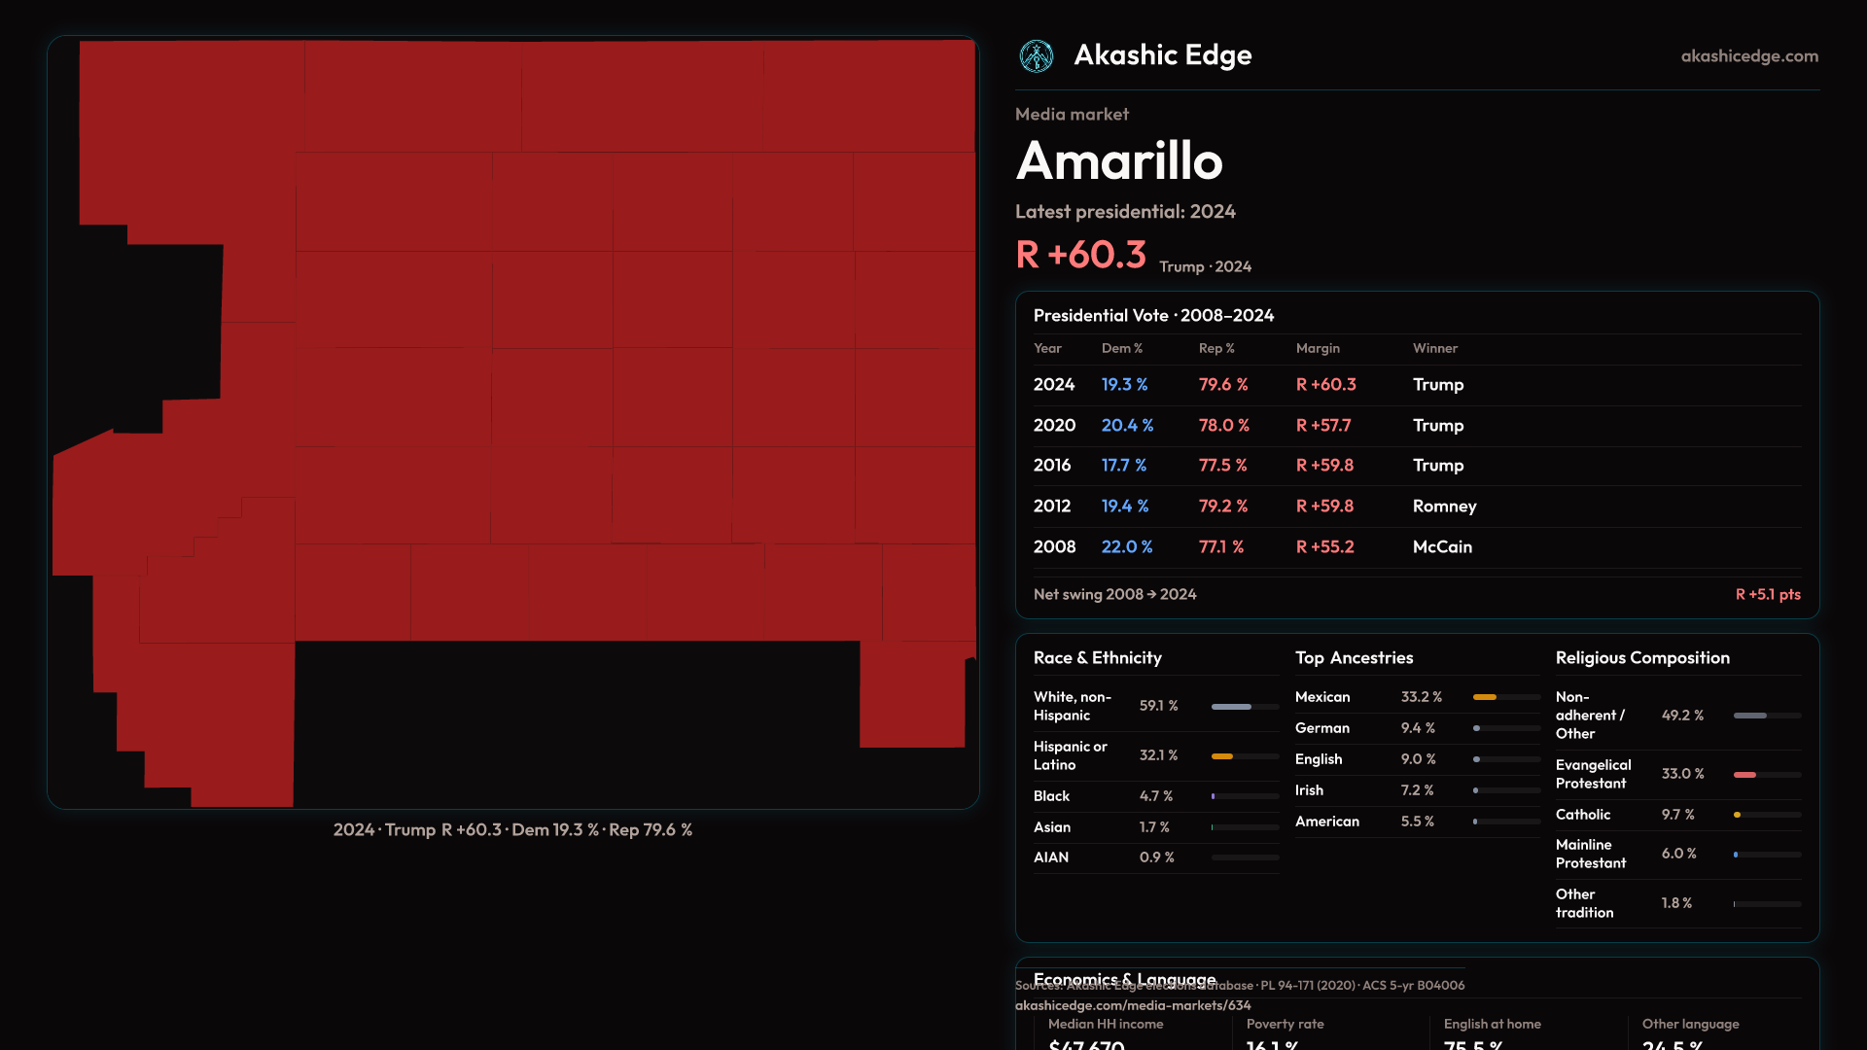Click the Catholic yellow indicator dot

tap(1737, 815)
